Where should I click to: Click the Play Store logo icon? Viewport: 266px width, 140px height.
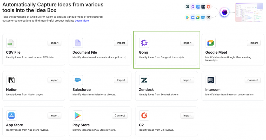(x=78, y=116)
